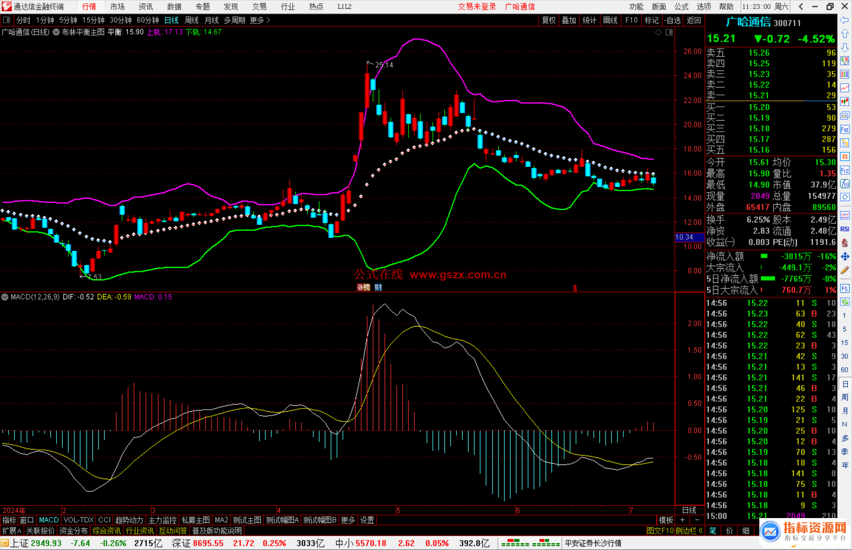
Task: Click the plus zoom-in button beside 模板
Action: [x=682, y=520]
